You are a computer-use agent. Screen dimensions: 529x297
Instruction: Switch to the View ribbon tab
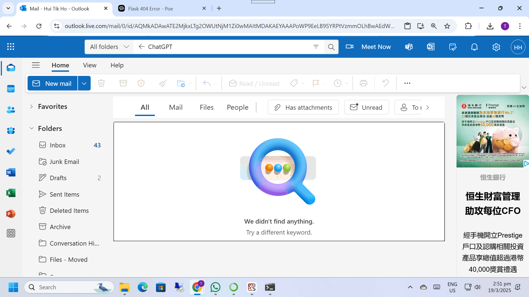pos(90,65)
